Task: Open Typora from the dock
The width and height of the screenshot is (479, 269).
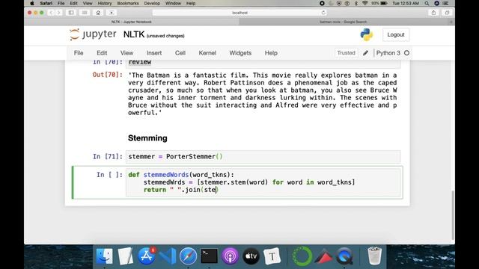Action: 272,256
